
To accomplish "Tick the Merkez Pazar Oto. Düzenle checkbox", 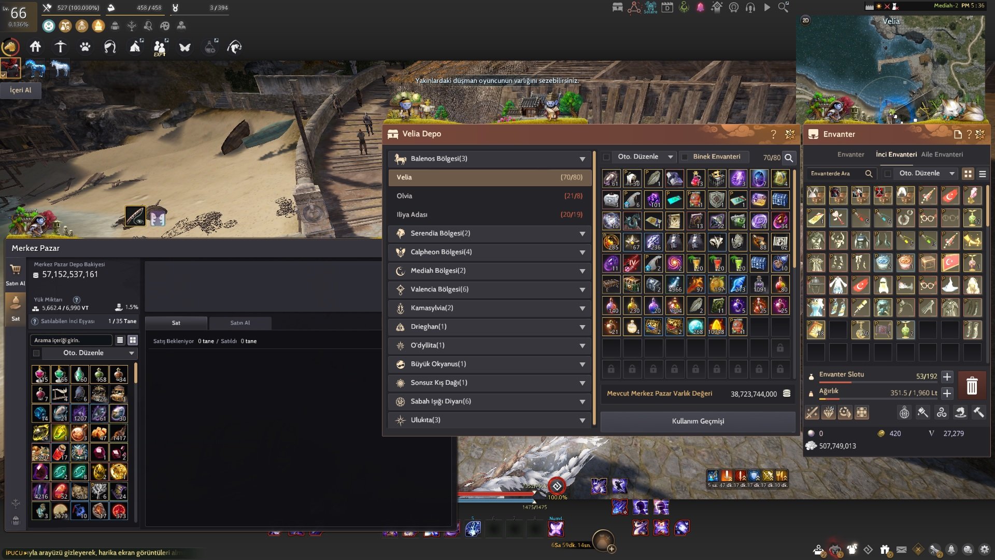I will click(x=36, y=354).
